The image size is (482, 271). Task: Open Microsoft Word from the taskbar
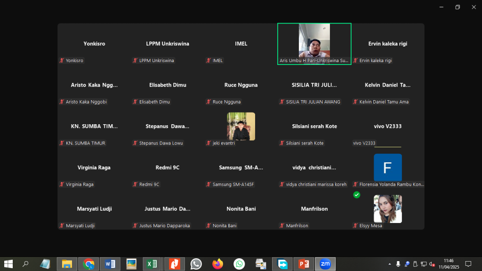[x=110, y=264]
